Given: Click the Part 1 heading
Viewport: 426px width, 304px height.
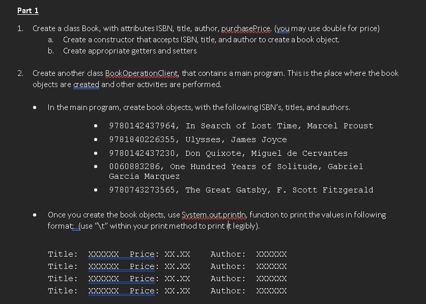Looking at the screenshot, I should [x=27, y=10].
